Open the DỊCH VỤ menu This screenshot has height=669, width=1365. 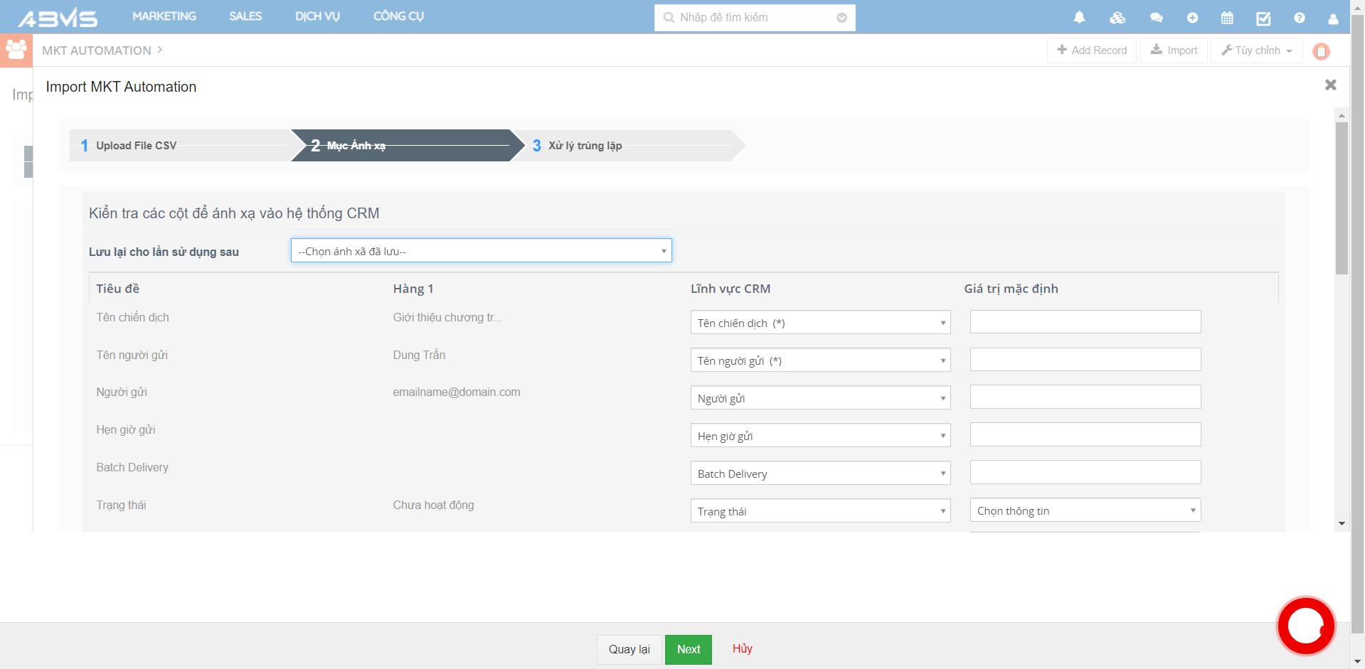coord(317,16)
